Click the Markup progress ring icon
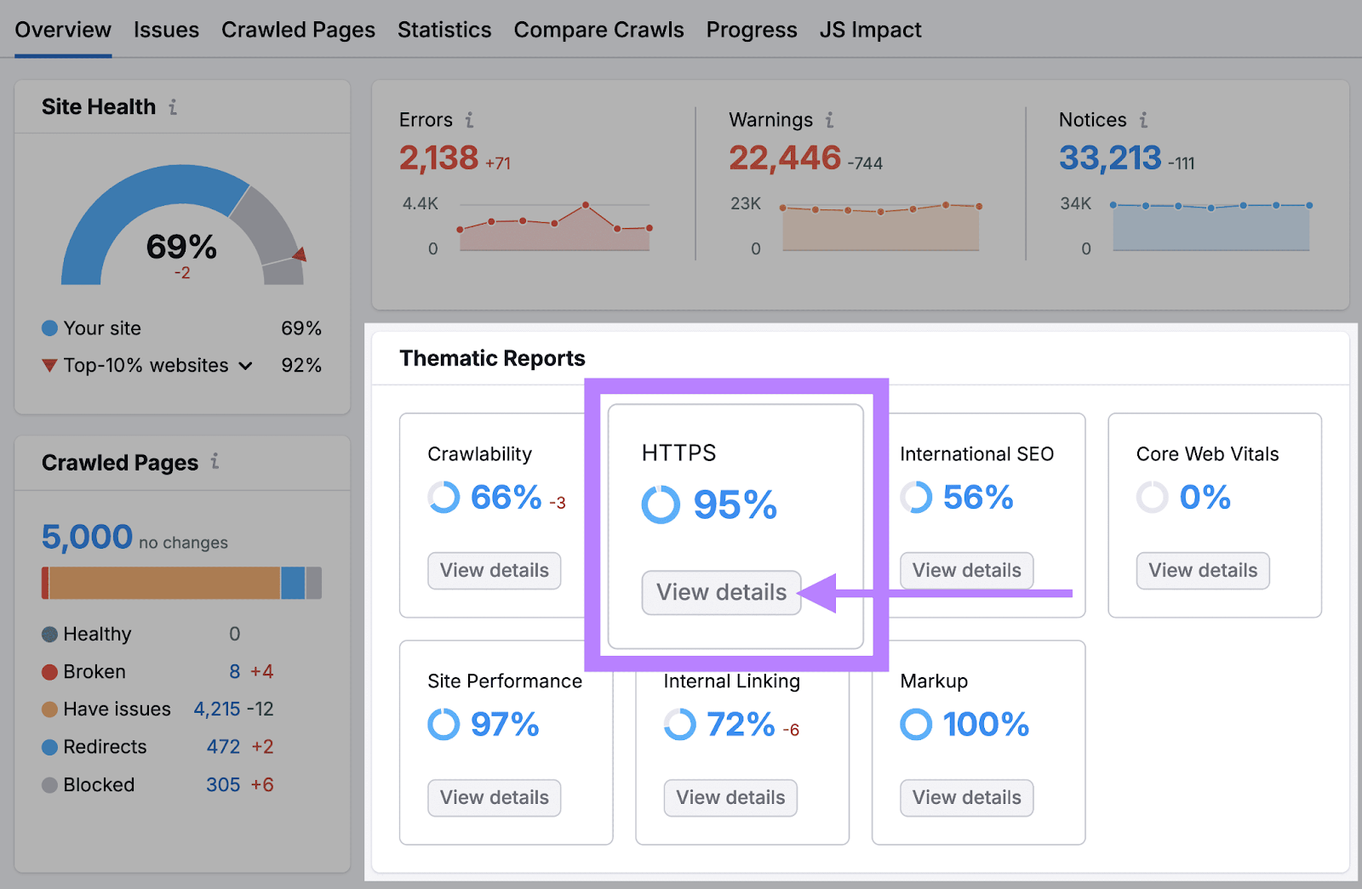This screenshot has width=1362, height=889. pyautogui.click(x=916, y=725)
